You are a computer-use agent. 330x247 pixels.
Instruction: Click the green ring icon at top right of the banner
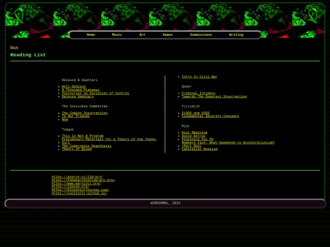point(313,16)
